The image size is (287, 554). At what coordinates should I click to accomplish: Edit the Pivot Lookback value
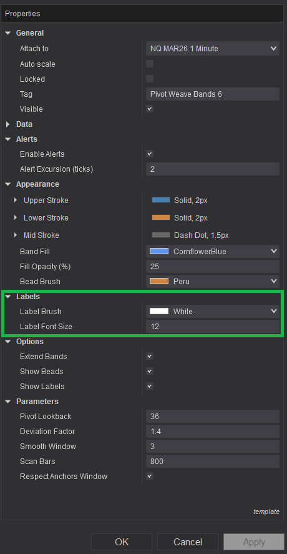tap(213, 416)
